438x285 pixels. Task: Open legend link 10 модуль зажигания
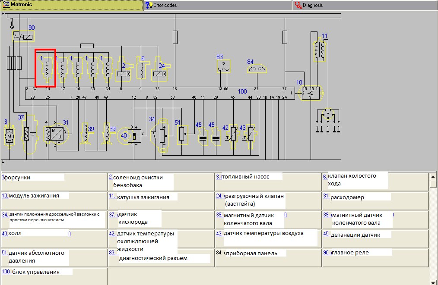pyautogui.click(x=5, y=195)
